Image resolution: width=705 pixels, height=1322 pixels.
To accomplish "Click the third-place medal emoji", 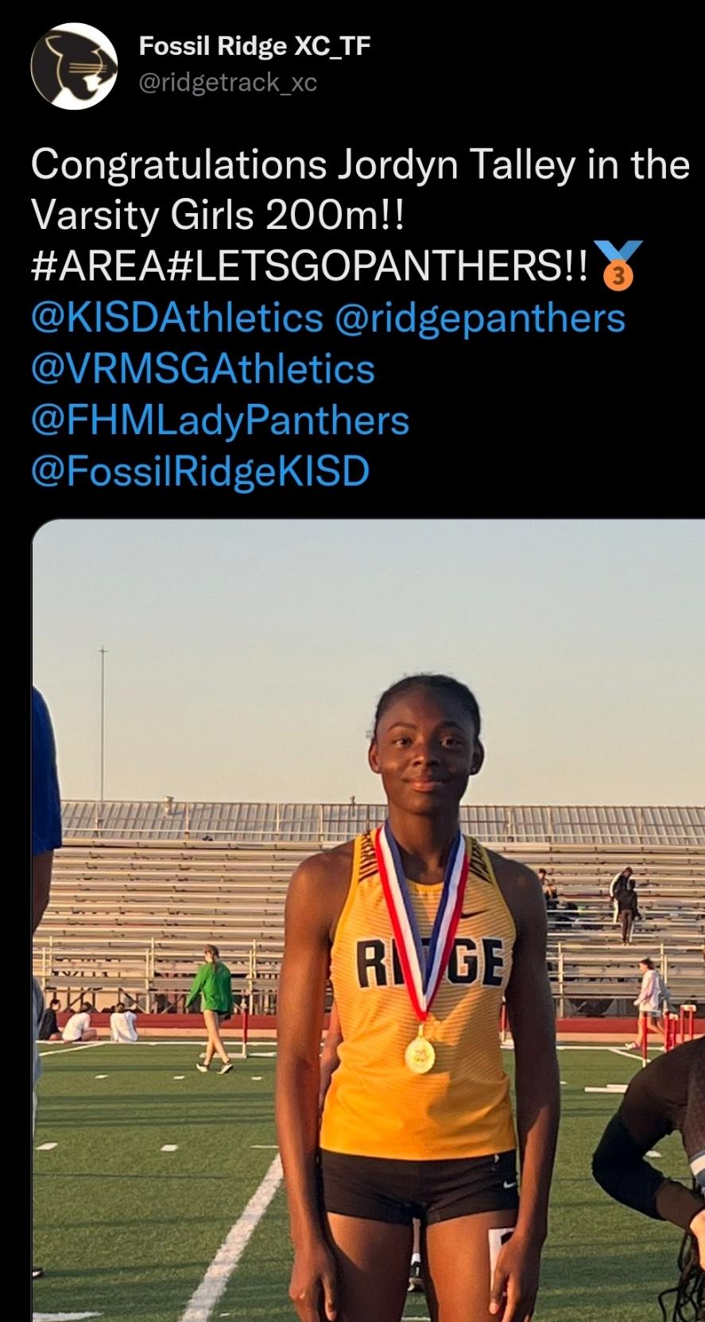I will [618, 265].
